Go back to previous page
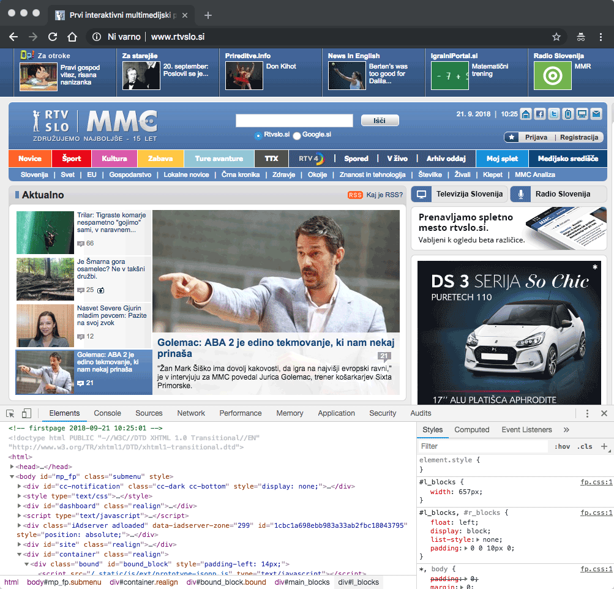 [x=13, y=37]
